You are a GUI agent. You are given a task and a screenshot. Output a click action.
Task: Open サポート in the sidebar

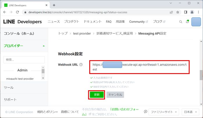point(10,99)
